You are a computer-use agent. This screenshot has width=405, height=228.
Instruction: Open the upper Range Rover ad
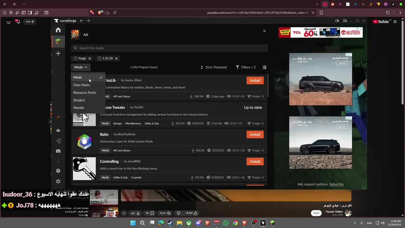pyautogui.click(x=321, y=79)
